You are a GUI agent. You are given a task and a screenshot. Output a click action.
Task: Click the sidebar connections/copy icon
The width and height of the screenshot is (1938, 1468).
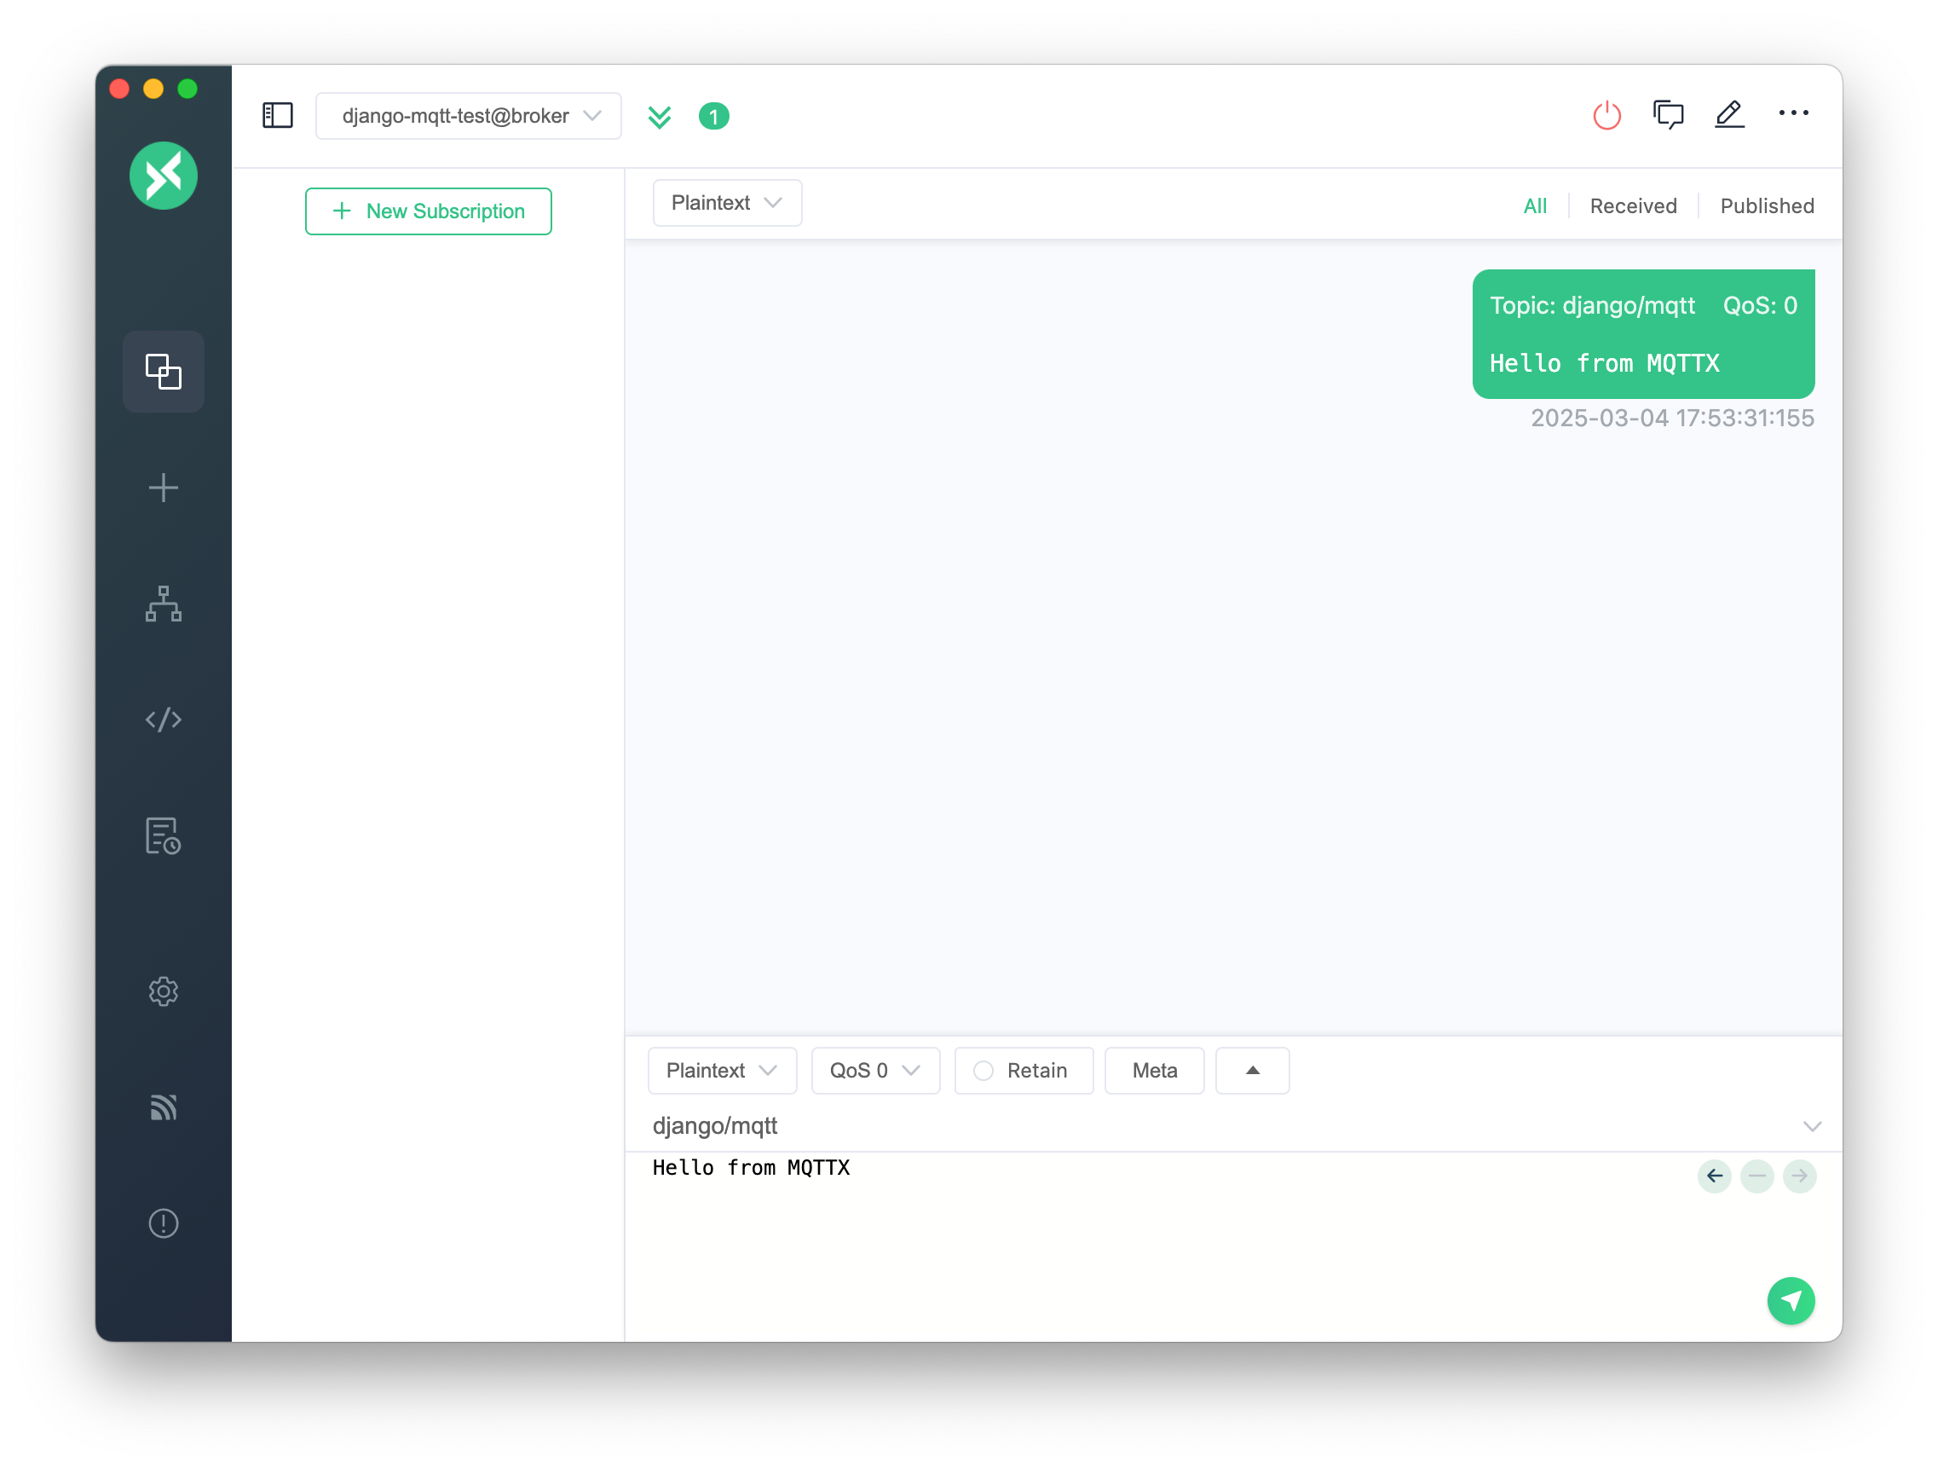click(162, 370)
